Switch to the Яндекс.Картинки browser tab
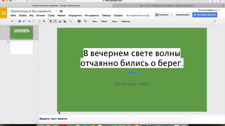This screenshot has width=225, height=126. point(166,6)
